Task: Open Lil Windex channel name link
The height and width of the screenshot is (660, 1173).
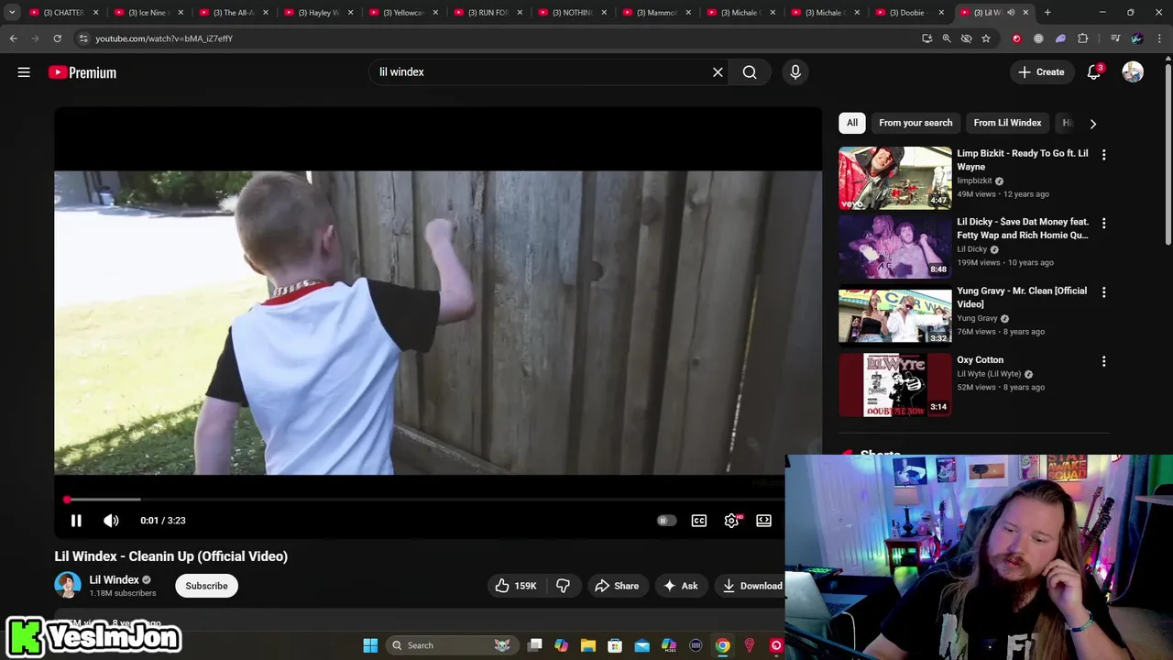Action: point(114,579)
